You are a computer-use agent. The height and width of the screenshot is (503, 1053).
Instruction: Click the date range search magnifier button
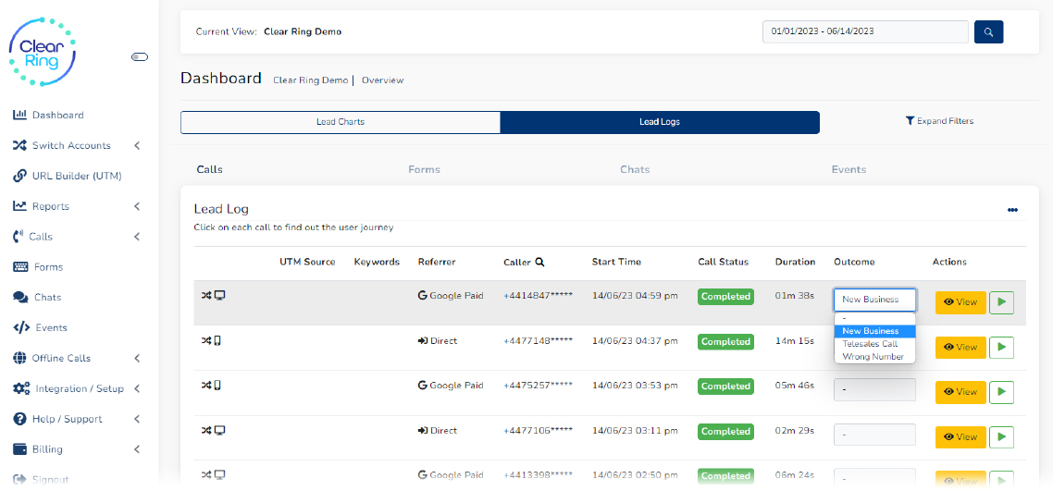[988, 32]
